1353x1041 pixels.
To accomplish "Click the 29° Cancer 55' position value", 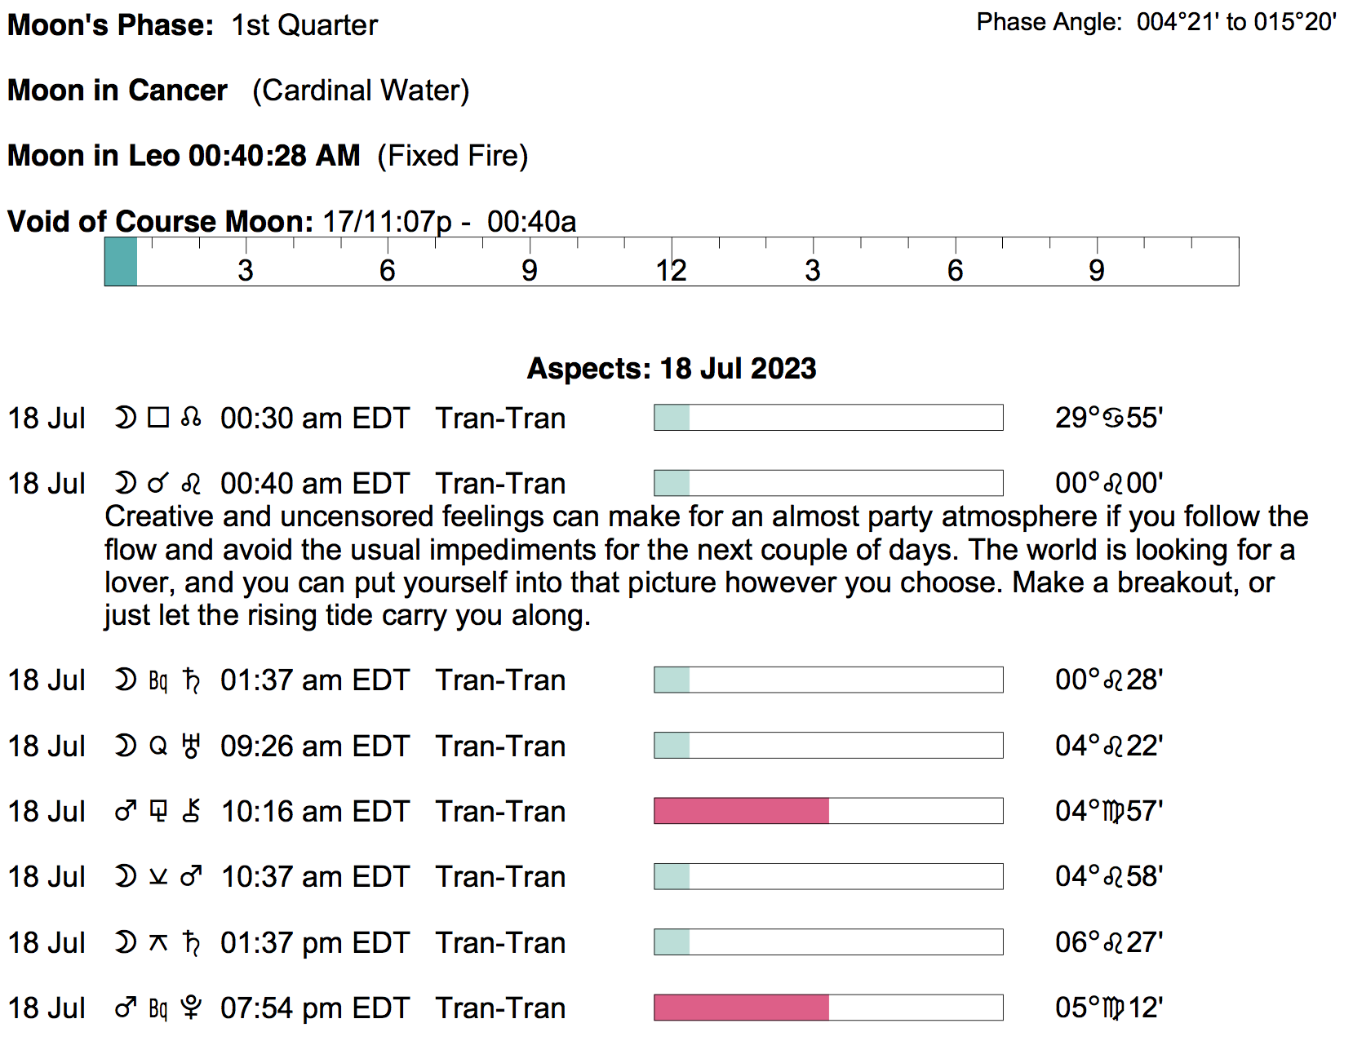I will click(1108, 418).
